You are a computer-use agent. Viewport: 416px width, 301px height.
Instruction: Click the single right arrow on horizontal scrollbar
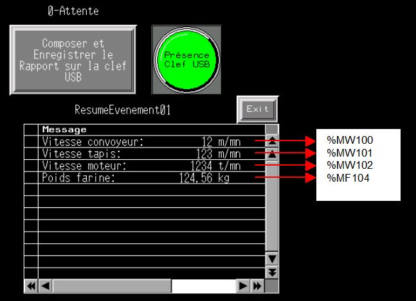(x=243, y=285)
